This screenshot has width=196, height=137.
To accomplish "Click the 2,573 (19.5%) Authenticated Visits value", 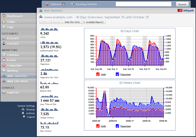I will (x=51, y=47).
